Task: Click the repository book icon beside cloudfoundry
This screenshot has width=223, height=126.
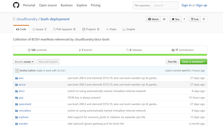Action: pyautogui.click(x=14, y=19)
